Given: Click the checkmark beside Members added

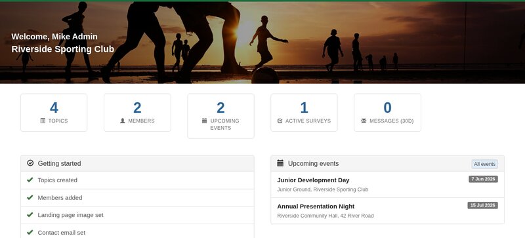Looking at the screenshot, I should [x=30, y=197].
